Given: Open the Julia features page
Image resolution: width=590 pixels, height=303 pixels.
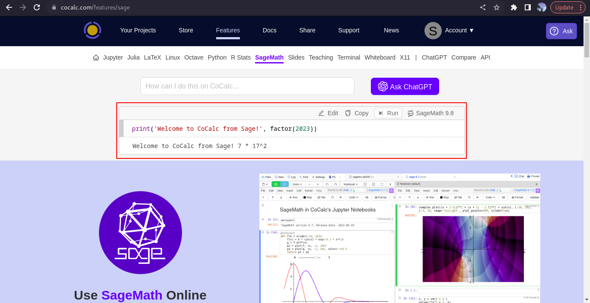Looking at the screenshot, I should [134, 57].
